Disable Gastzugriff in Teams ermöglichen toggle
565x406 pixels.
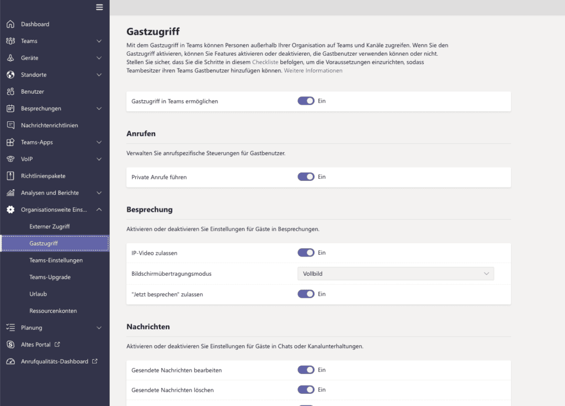(x=306, y=101)
